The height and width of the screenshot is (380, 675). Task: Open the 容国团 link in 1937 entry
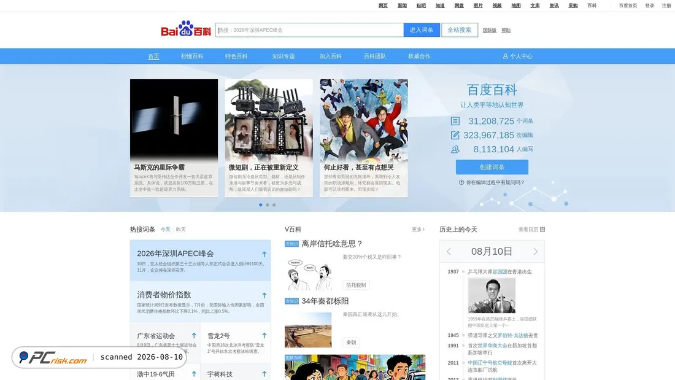pyautogui.click(x=499, y=272)
